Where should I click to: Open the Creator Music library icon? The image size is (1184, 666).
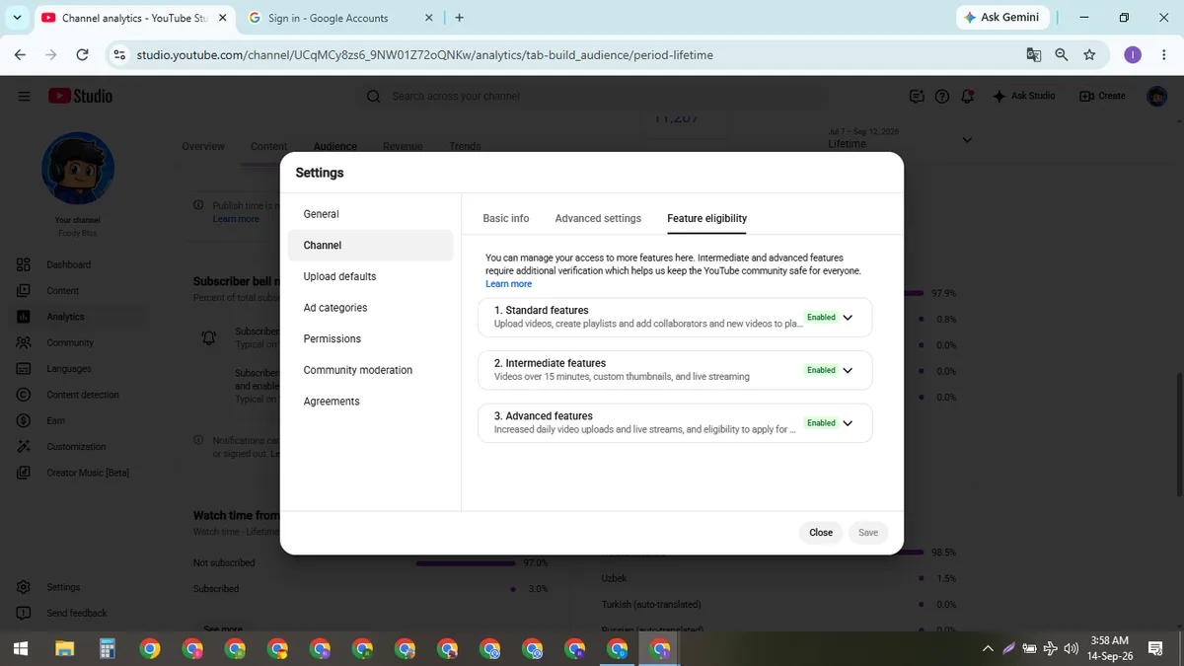tap(23, 473)
